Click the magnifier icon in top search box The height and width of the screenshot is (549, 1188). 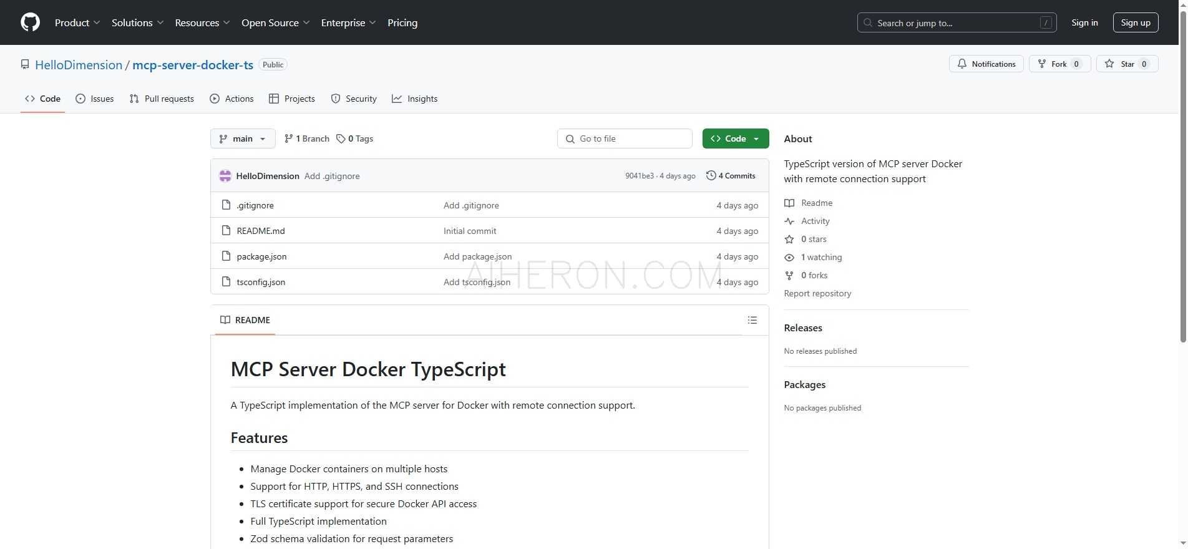868,22
